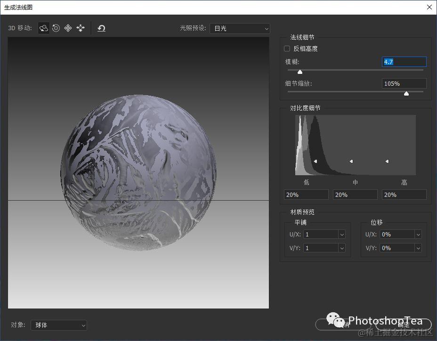Open the 平铺 U/X dropdown arrow

pyautogui.click(x=342, y=235)
